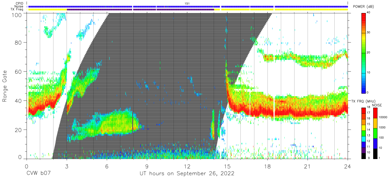Click 'UT hours on September 26, 2022' title
The height and width of the screenshot is (180, 391).
(187, 174)
